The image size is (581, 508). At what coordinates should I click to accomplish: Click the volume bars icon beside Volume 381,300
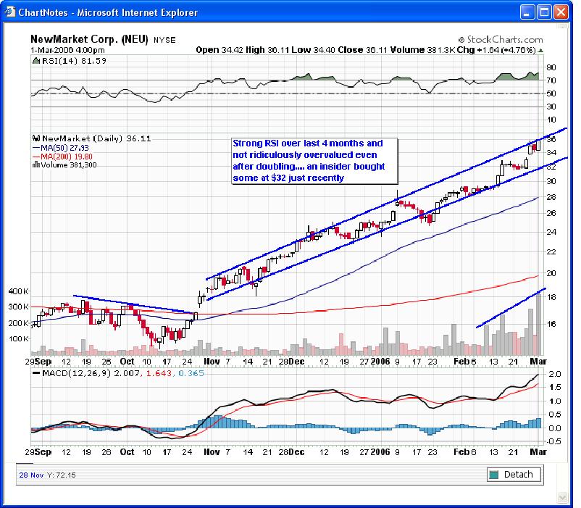[x=36, y=165]
